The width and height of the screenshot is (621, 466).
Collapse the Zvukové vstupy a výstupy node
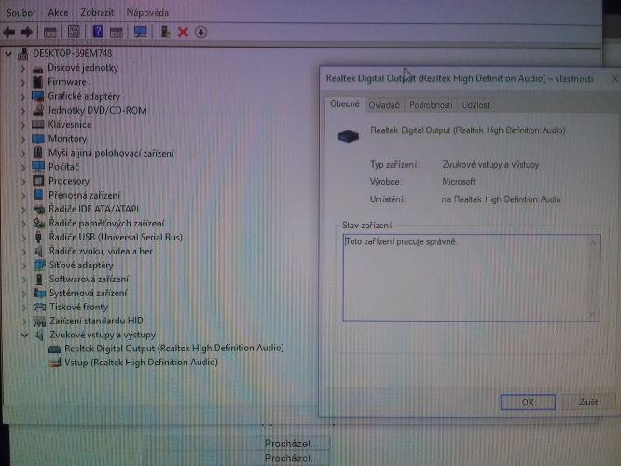(24, 335)
